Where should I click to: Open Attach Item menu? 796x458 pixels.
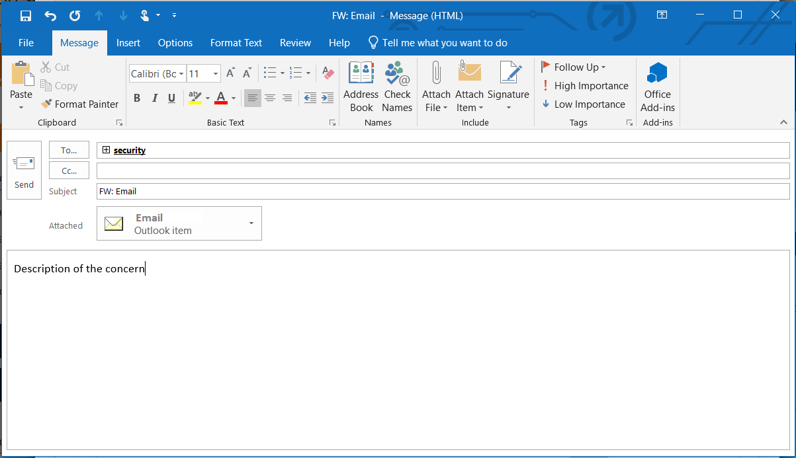pyautogui.click(x=469, y=87)
